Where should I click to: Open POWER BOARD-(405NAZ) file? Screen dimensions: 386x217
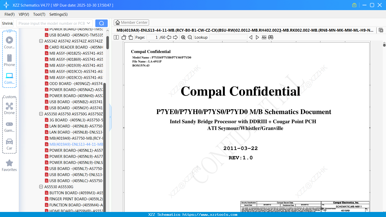[x=74, y=90]
